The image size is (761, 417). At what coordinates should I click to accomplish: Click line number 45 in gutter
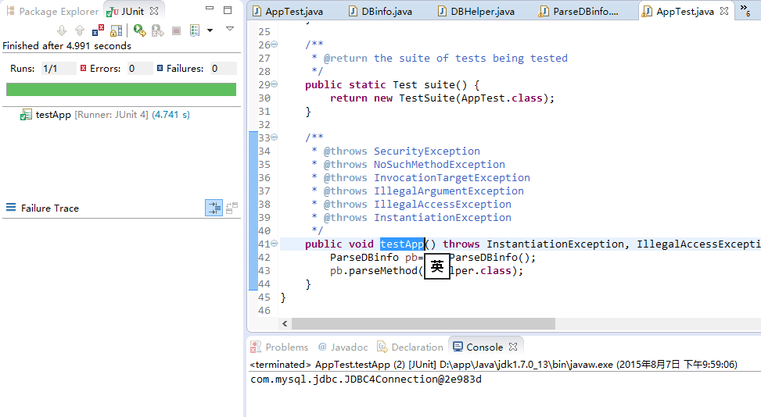point(264,297)
